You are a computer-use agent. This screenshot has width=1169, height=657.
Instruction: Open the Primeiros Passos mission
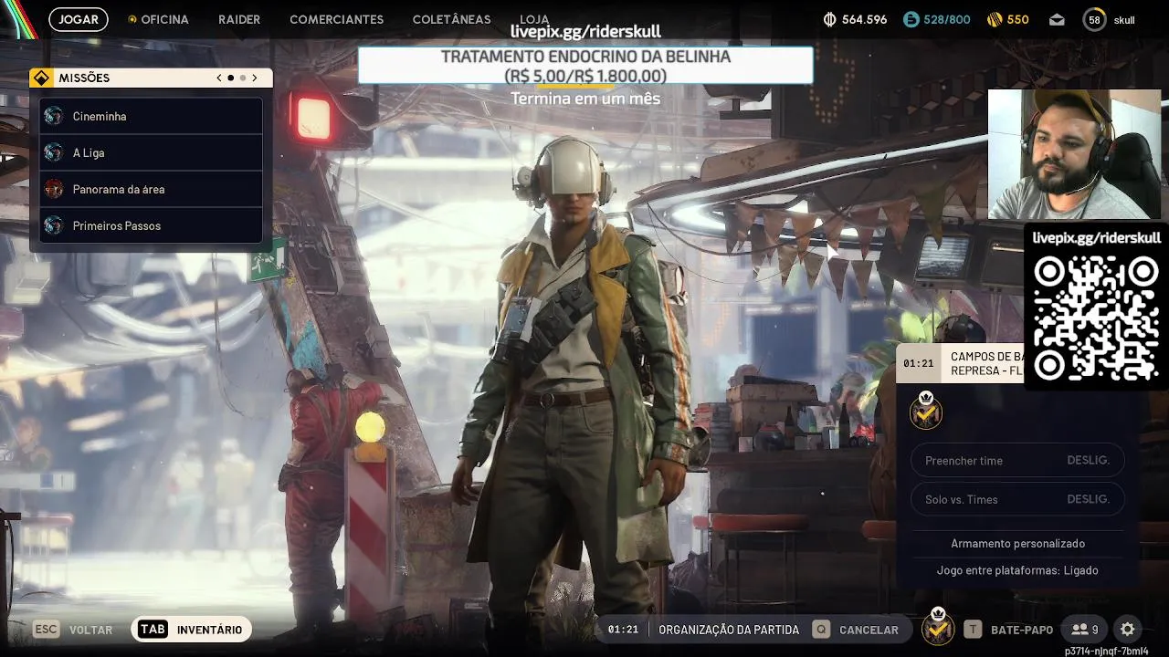[x=151, y=225]
